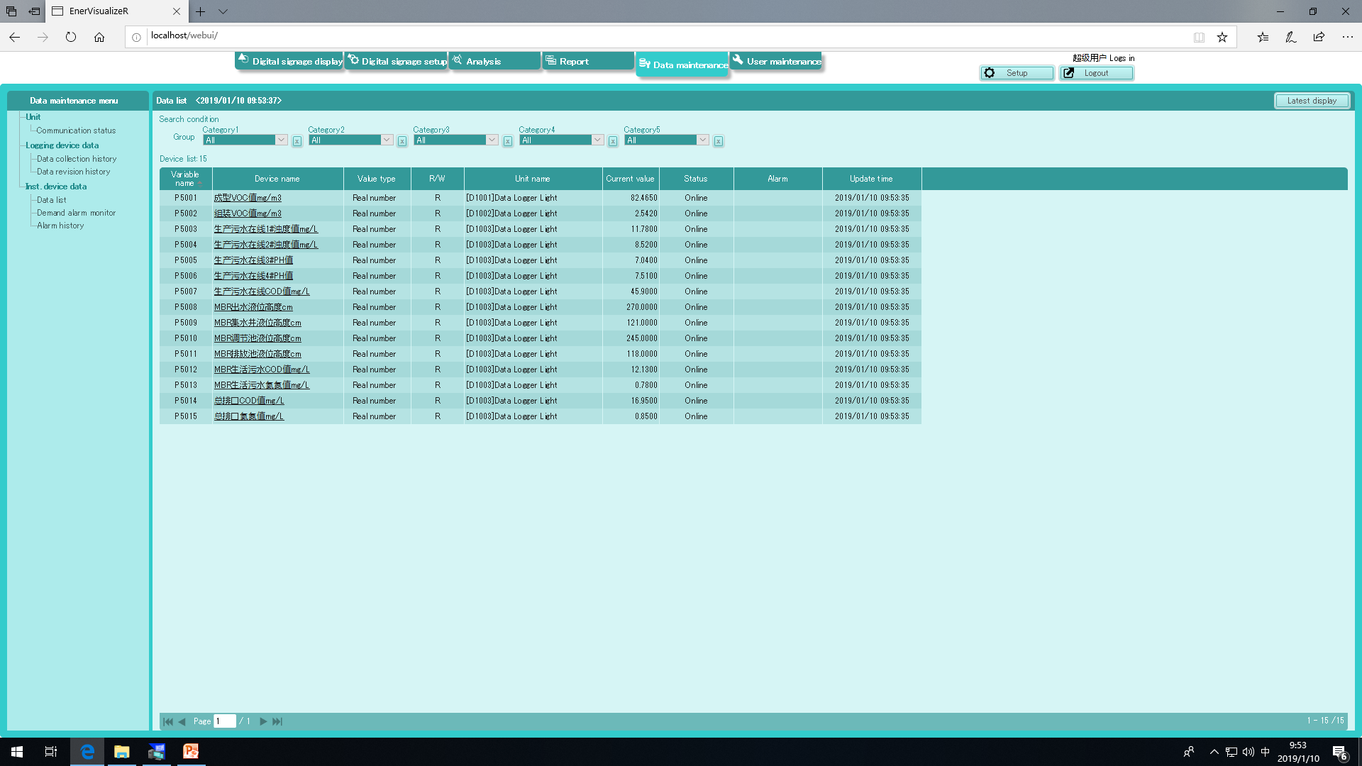
Task: Switch to the Analysis tab
Action: click(494, 62)
